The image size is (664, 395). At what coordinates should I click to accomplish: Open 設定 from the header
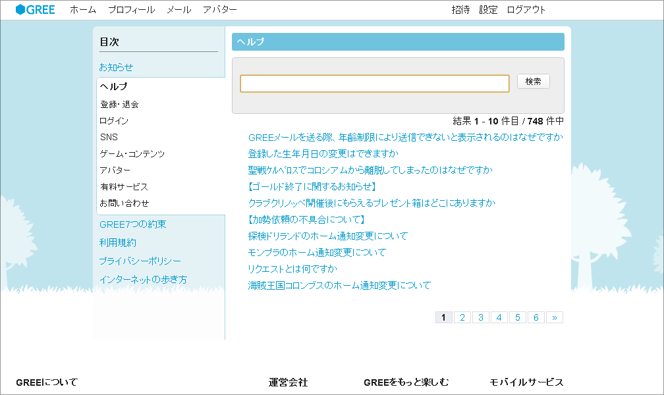(488, 9)
